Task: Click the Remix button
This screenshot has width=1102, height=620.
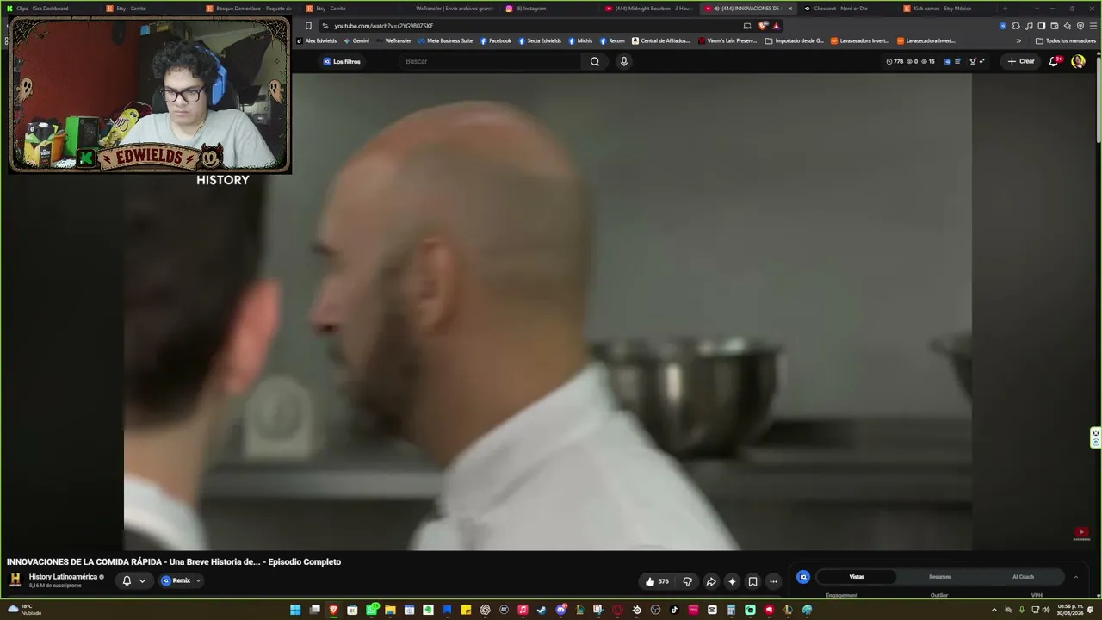Action: point(176,581)
